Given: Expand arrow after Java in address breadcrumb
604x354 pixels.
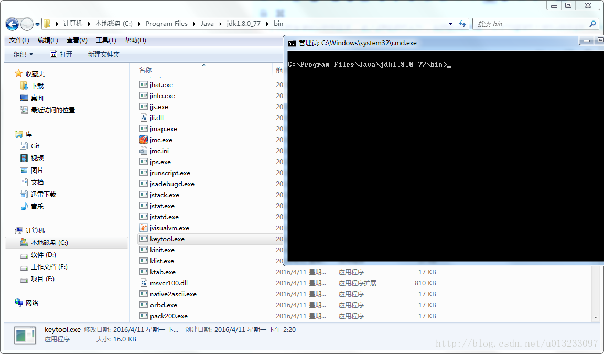Looking at the screenshot, I should [220, 24].
